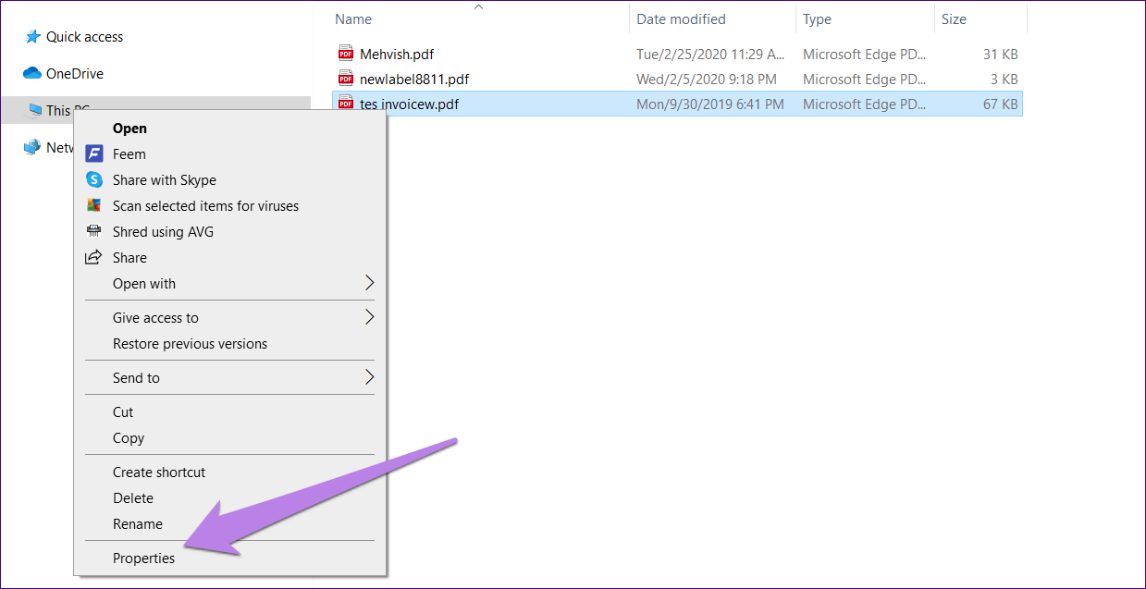Viewport: 1146px width, 589px height.
Task: Click the OneDrive cloud icon
Action: coord(32,74)
